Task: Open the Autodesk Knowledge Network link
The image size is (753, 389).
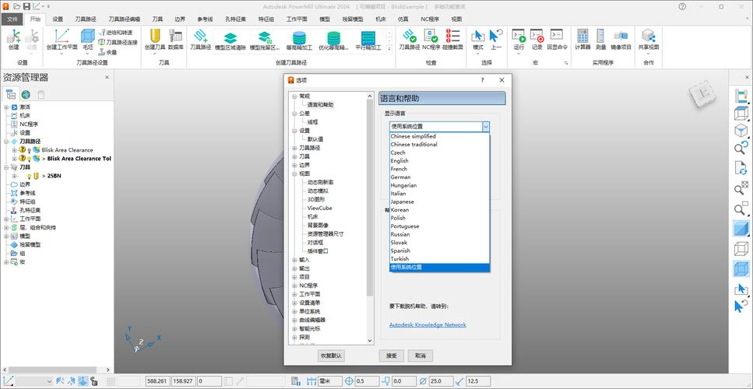Action: pos(428,324)
